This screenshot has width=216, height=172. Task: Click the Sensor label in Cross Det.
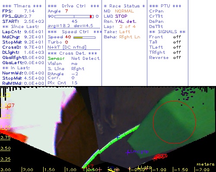point(56,58)
